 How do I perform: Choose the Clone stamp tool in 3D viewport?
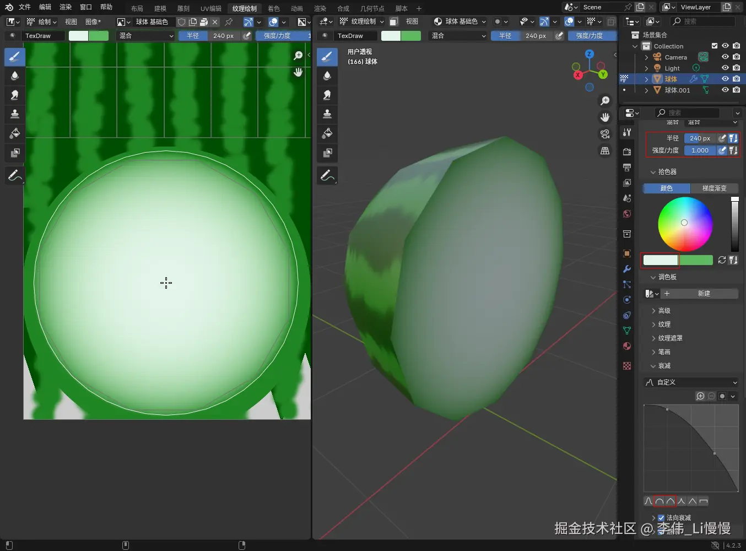point(327,114)
